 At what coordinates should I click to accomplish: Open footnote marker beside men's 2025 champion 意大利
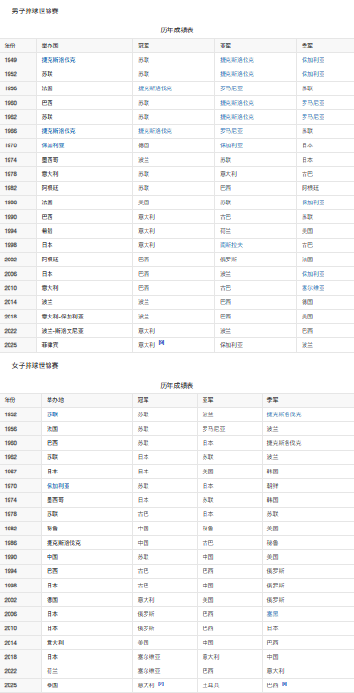[161, 342]
